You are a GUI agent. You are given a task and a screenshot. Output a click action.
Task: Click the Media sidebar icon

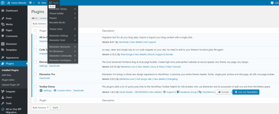tap(3, 24)
